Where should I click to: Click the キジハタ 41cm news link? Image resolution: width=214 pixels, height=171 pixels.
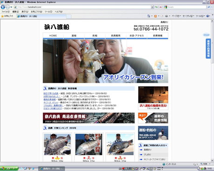tap(51, 102)
